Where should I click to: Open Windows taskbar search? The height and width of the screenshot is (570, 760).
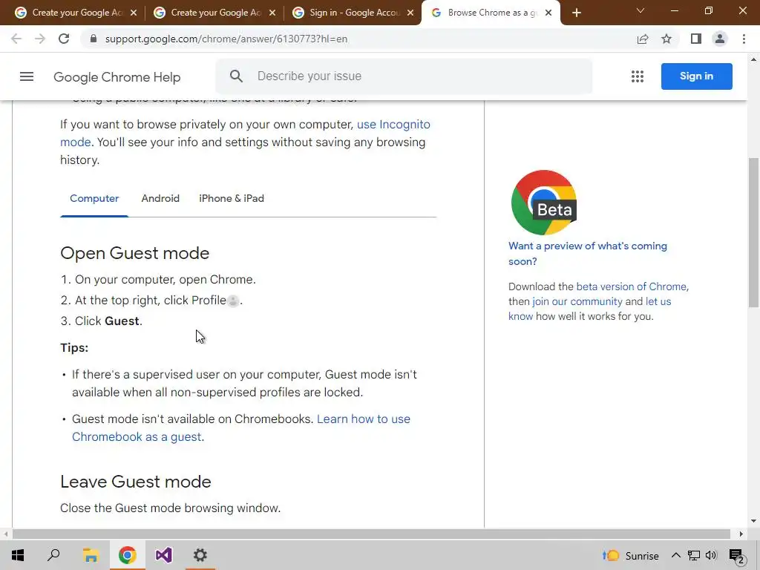pos(53,555)
